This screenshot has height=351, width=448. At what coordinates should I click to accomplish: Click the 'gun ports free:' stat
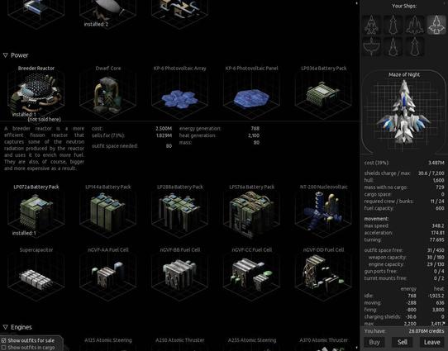pos(380,271)
